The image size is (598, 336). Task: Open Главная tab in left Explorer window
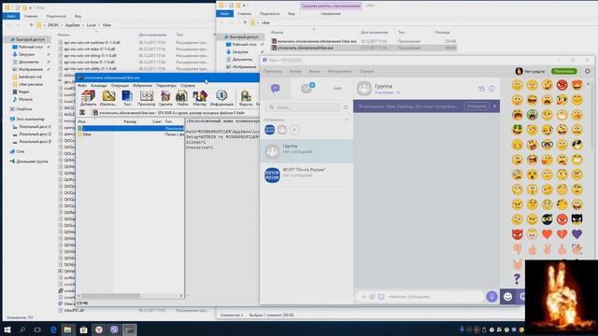tap(31, 17)
